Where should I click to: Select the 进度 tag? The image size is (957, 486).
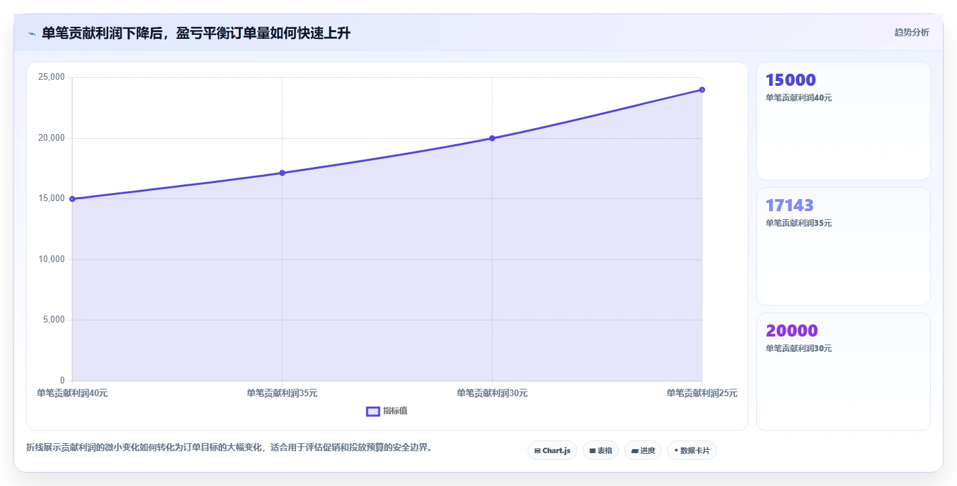pos(643,450)
